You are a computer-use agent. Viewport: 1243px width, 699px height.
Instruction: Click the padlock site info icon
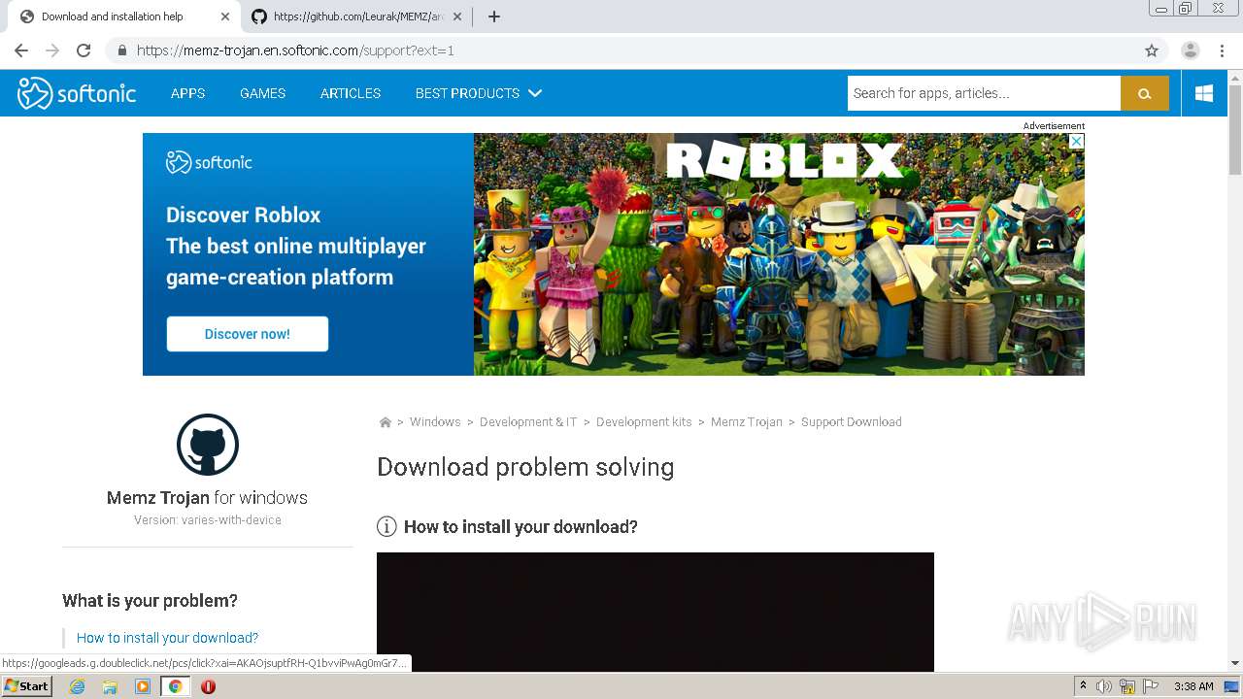coord(122,50)
